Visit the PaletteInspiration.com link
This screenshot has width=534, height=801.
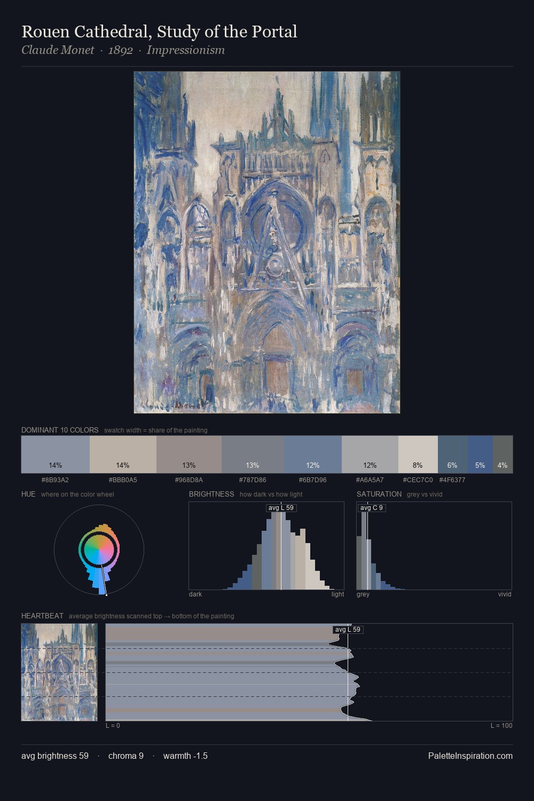[x=470, y=756]
